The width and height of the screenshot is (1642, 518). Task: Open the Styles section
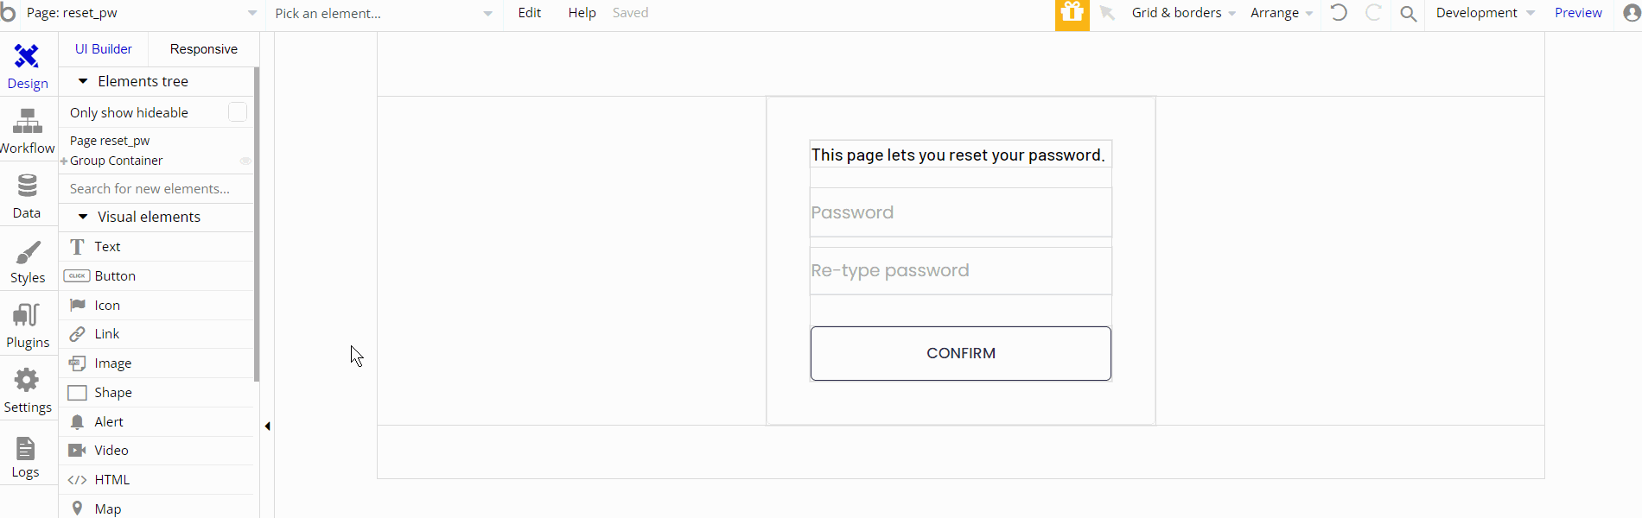pos(27,262)
